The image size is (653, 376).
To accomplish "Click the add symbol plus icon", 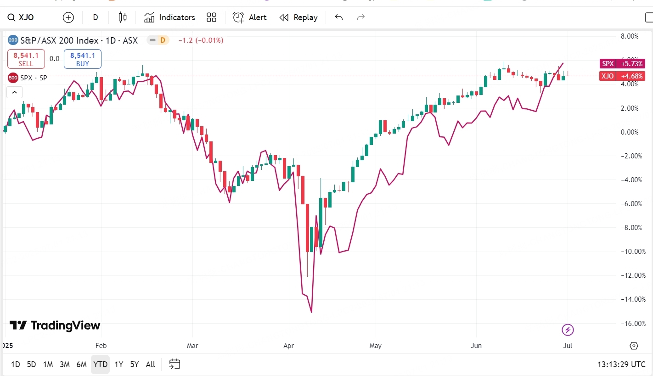I will click(68, 17).
